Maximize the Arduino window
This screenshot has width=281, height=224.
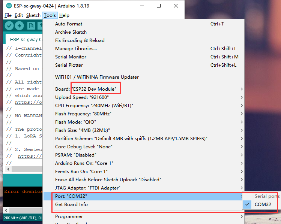tap(159, 6)
